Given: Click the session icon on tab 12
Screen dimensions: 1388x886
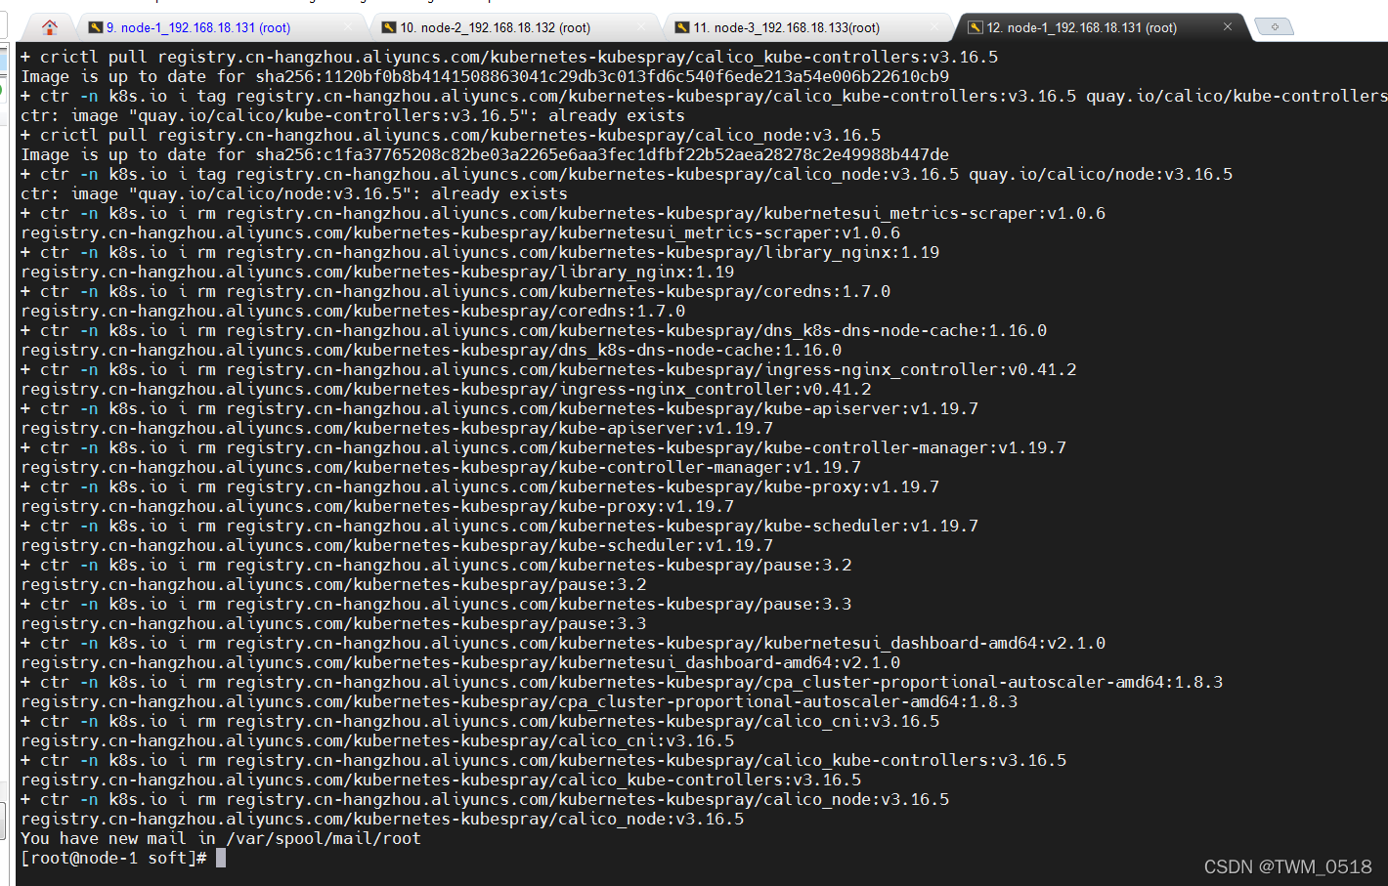Looking at the screenshot, I should click(976, 27).
